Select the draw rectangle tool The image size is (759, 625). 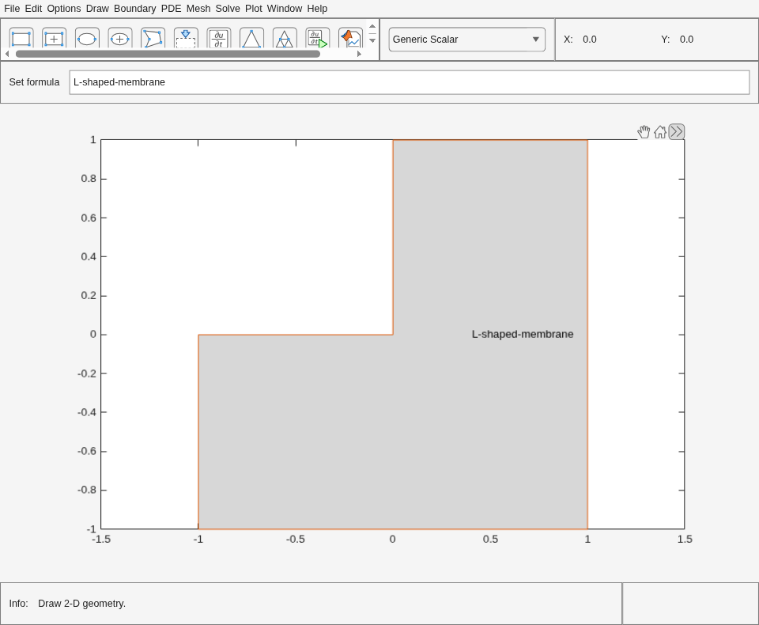click(21, 38)
